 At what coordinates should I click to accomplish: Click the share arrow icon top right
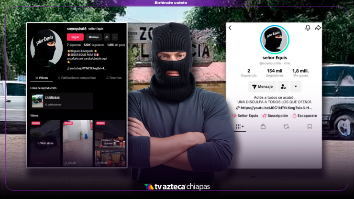point(318,28)
